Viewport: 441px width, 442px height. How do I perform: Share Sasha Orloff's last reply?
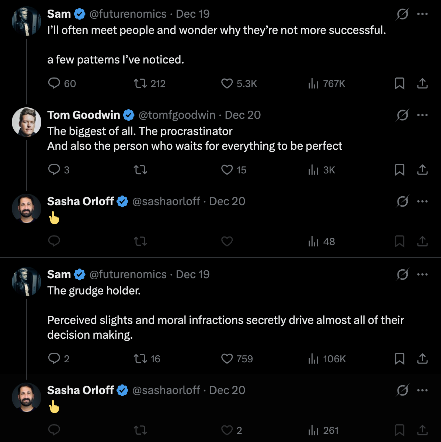(x=422, y=430)
